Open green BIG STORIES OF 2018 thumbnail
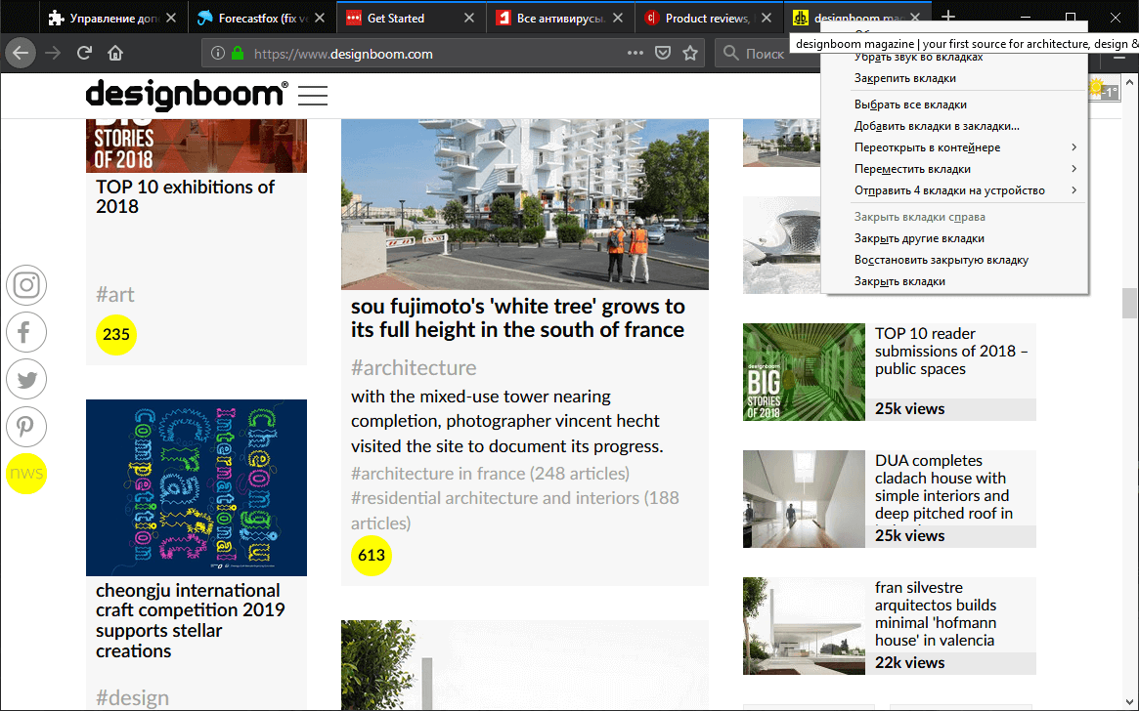Viewport: 1139px width, 711px height. 804,372
